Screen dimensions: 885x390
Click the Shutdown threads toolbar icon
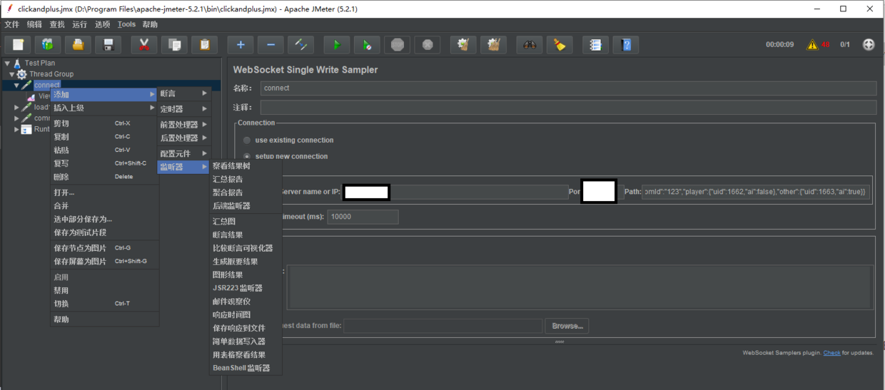(427, 44)
